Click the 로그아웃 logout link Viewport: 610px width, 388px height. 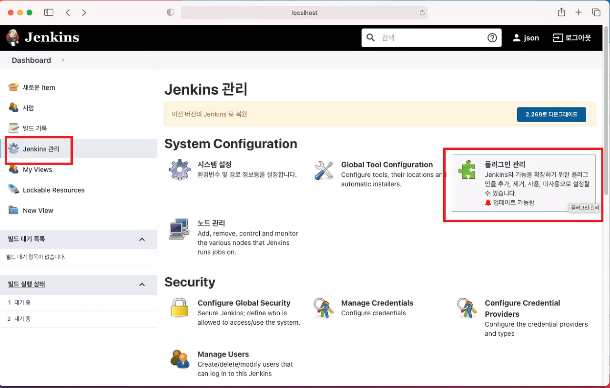572,38
